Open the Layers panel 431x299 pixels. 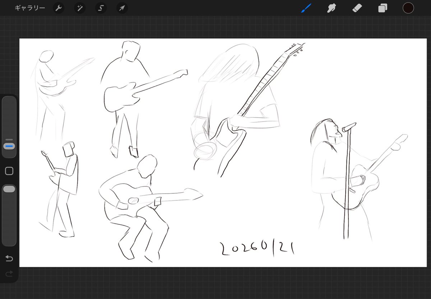[x=383, y=8]
